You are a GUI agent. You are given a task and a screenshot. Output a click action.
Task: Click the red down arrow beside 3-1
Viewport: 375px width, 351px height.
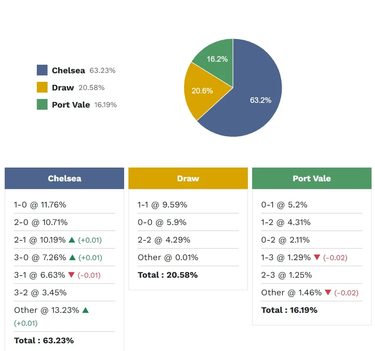click(72, 275)
